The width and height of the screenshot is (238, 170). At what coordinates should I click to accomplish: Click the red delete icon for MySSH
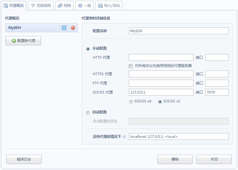click(73, 28)
